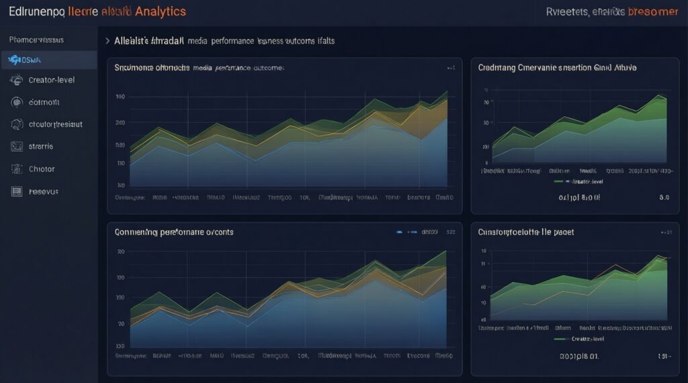Open the Creator-level sidebar icon
The width and height of the screenshot is (688, 383).
(x=17, y=80)
